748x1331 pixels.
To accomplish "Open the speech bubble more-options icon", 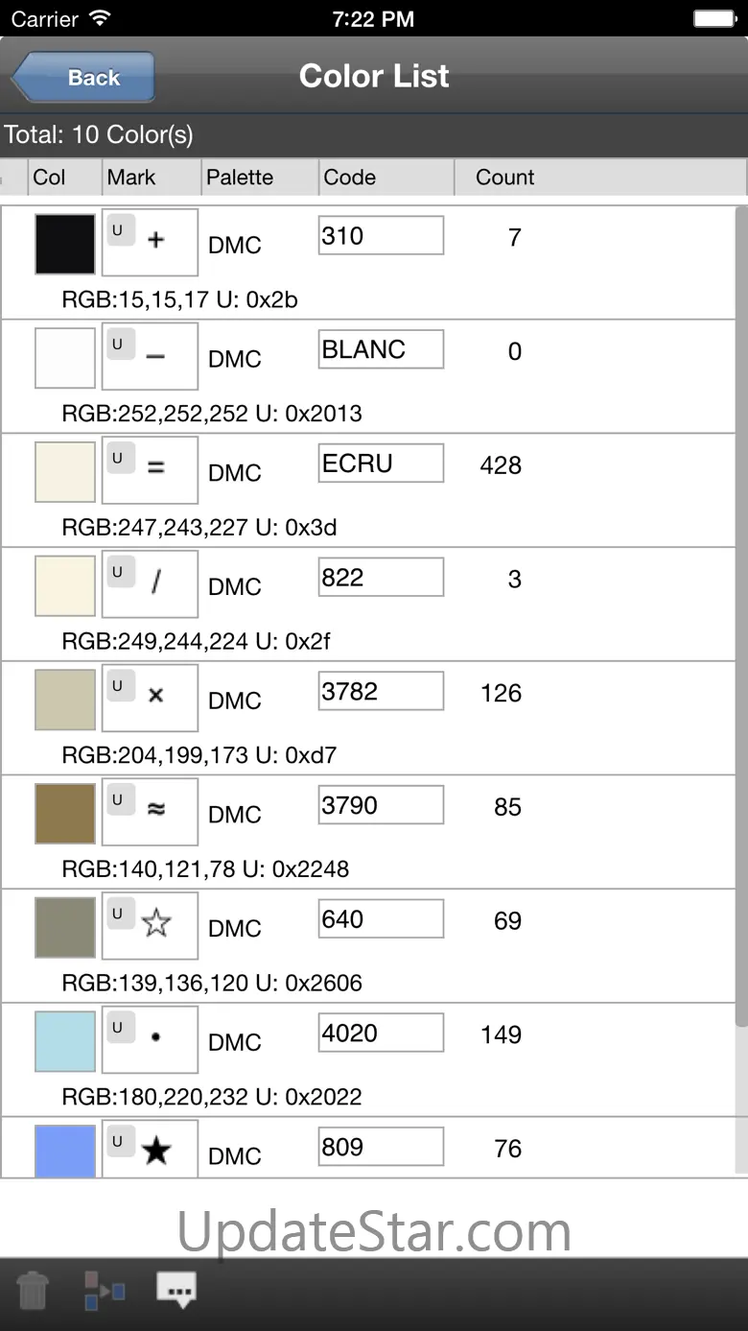I will [176, 1289].
